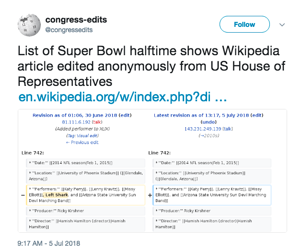Open the 01:06, 30 June 2018 revision
Image resolution: width=302 pixels, height=252 pixels.
[75, 115]
